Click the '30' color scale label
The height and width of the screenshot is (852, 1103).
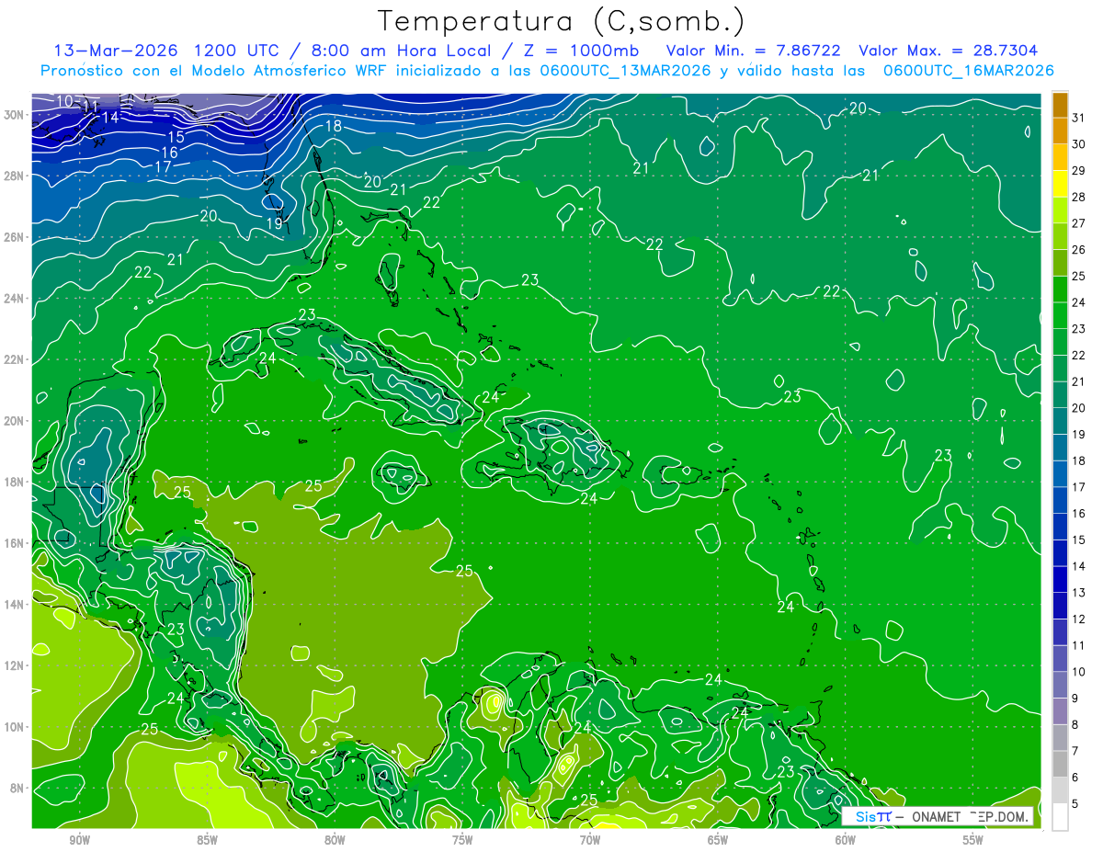click(1078, 143)
